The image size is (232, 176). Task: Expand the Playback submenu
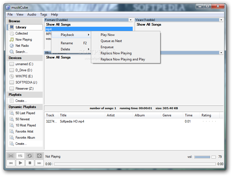pyautogui.click(x=71, y=35)
